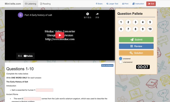Jump to question 5 in the palette

click(150, 22)
